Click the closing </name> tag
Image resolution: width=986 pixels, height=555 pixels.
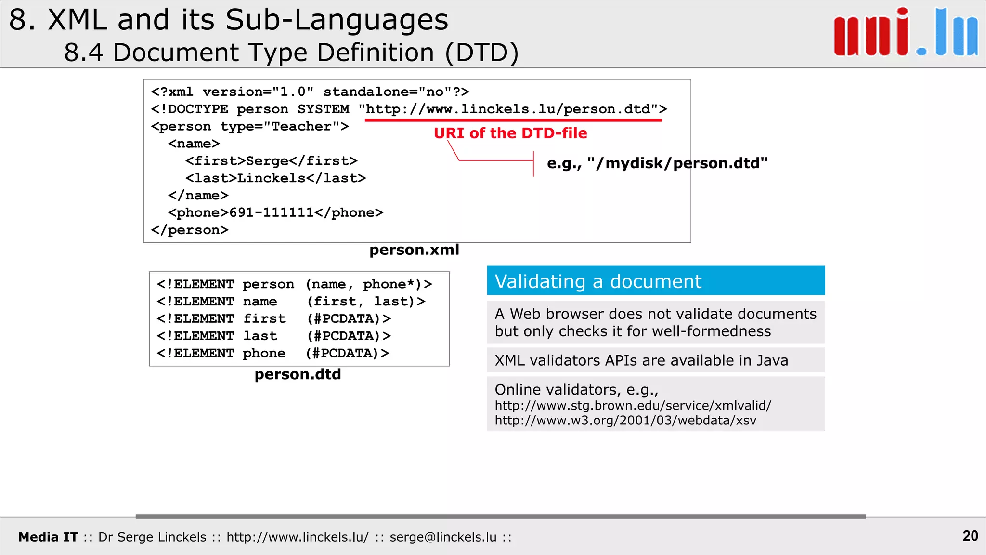pos(198,196)
